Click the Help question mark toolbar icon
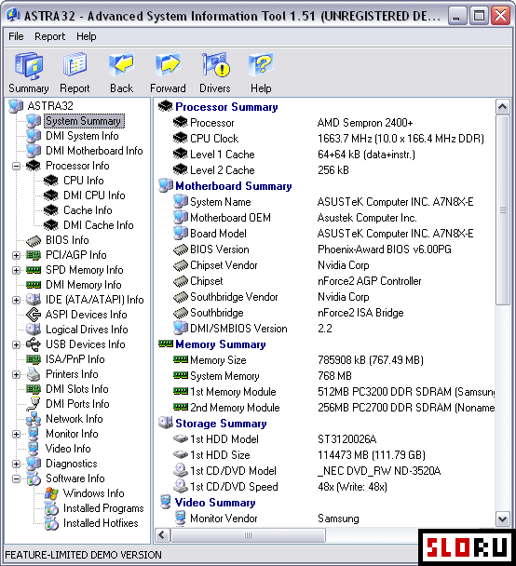516x566 pixels. pos(261,64)
